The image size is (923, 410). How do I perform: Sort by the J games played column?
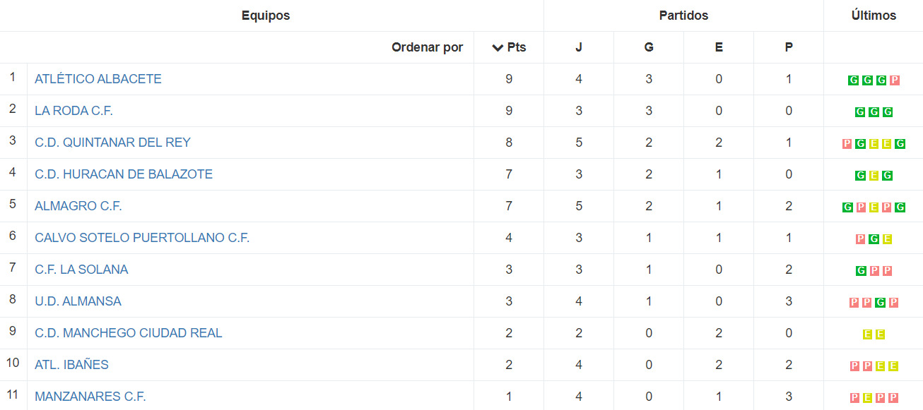pos(579,47)
